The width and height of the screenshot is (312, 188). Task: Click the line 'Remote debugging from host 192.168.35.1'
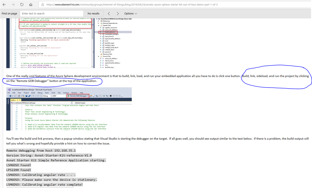pyautogui.click(x=41, y=151)
